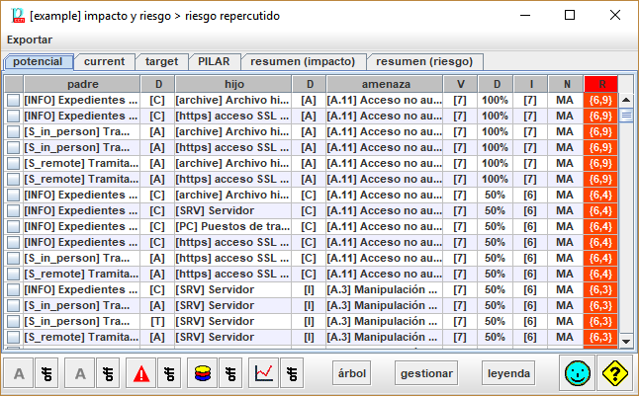
Task: Tick the checkbox in the first table row
Action: tap(13, 100)
